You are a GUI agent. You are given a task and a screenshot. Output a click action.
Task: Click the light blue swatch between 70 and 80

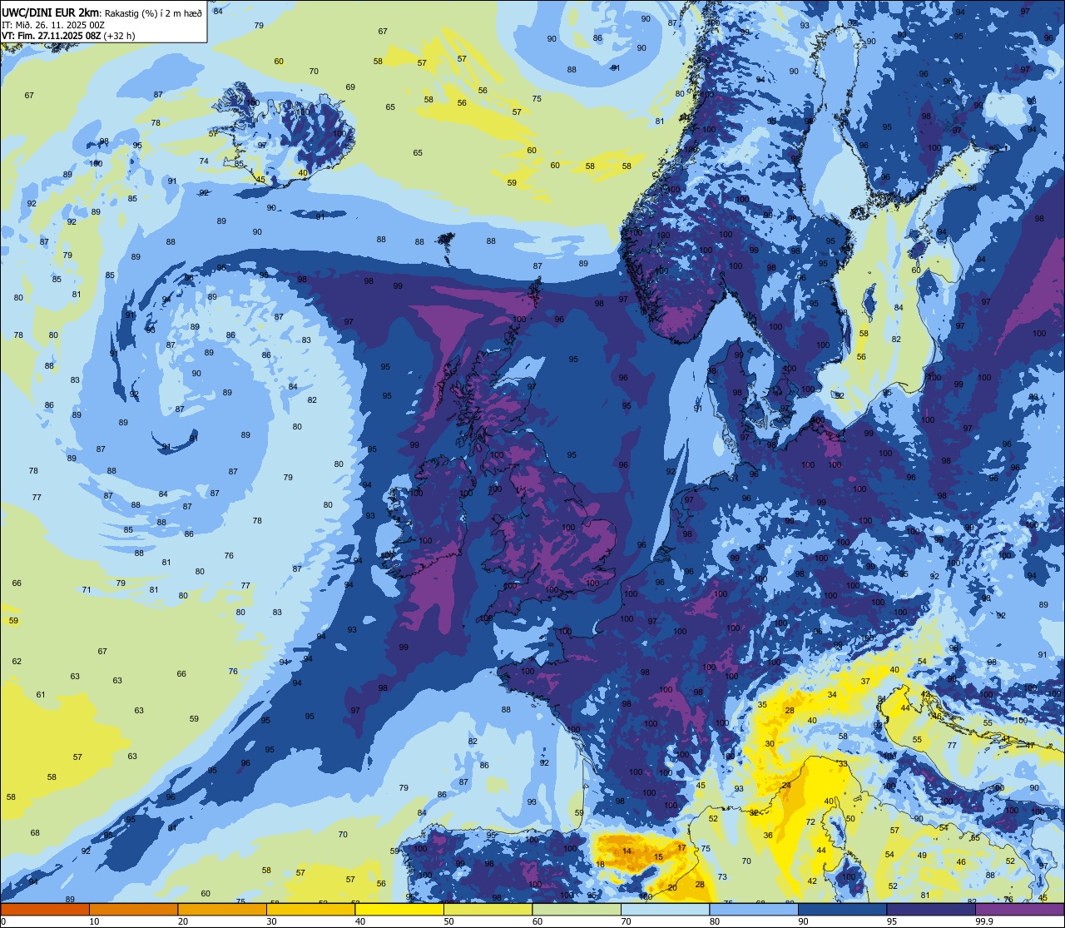pos(665,909)
